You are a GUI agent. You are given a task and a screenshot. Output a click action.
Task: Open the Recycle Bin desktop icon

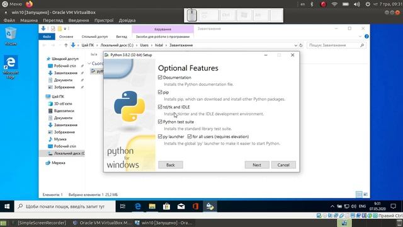click(x=11, y=37)
